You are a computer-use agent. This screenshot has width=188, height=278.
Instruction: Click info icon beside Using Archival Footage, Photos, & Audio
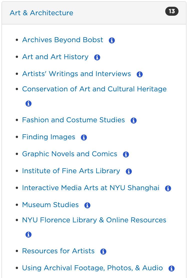171,269
